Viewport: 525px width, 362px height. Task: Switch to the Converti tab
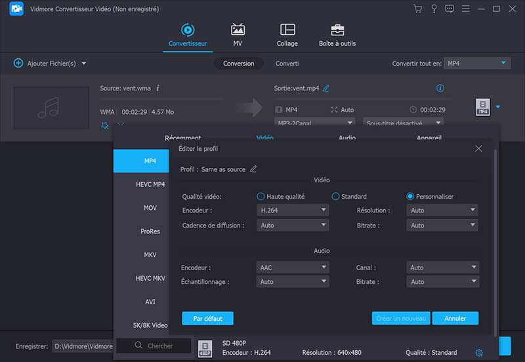pyautogui.click(x=287, y=64)
